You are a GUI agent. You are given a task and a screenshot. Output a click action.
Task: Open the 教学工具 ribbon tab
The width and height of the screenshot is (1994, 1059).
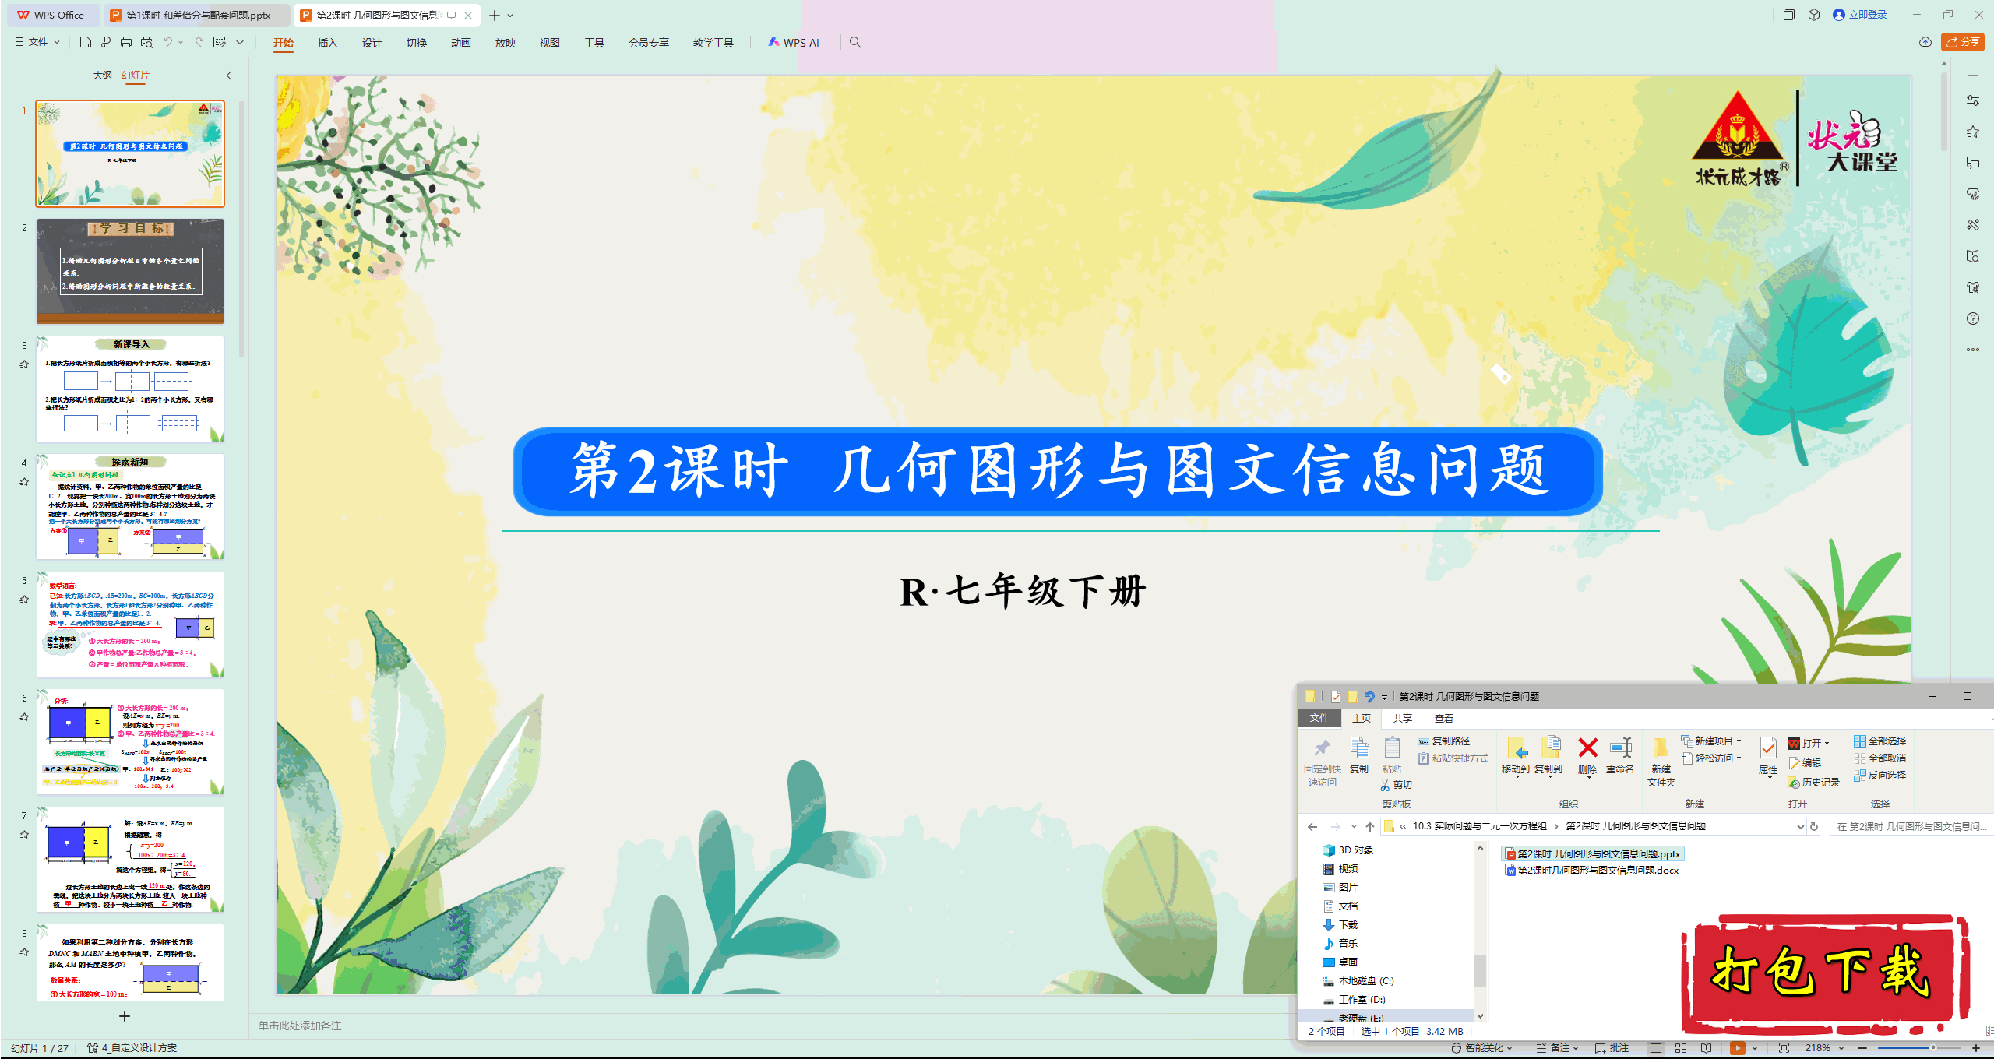tap(713, 43)
